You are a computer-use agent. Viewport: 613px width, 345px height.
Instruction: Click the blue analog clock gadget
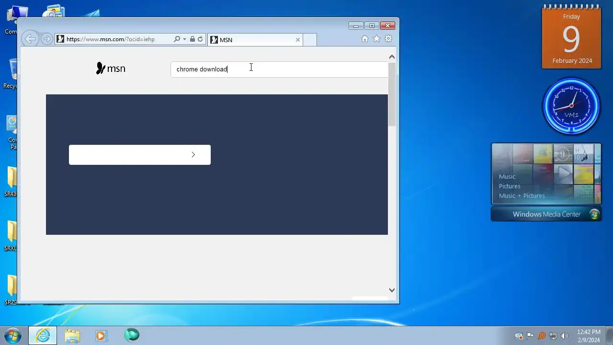(571, 106)
